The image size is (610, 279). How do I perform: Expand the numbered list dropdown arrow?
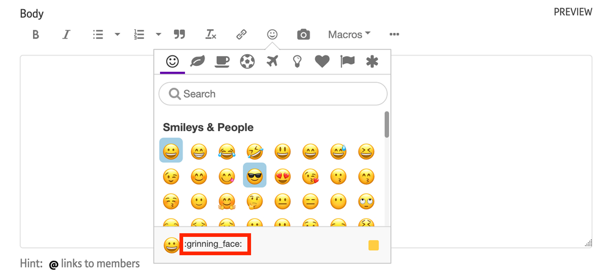[158, 35]
